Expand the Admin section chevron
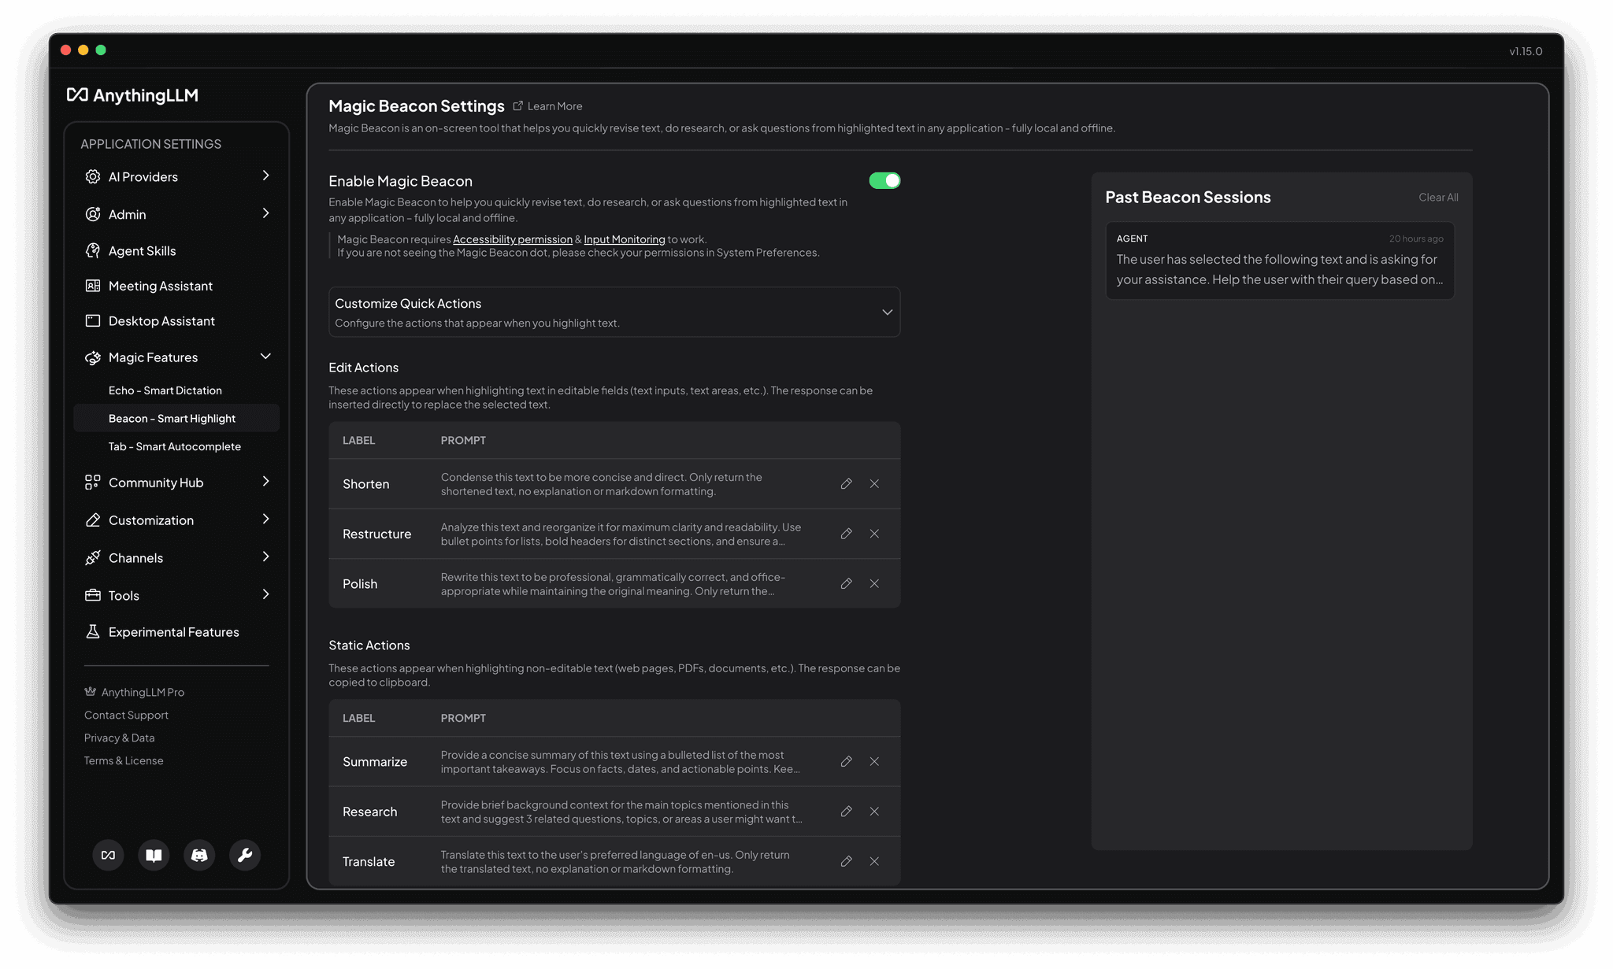 pyautogui.click(x=265, y=213)
